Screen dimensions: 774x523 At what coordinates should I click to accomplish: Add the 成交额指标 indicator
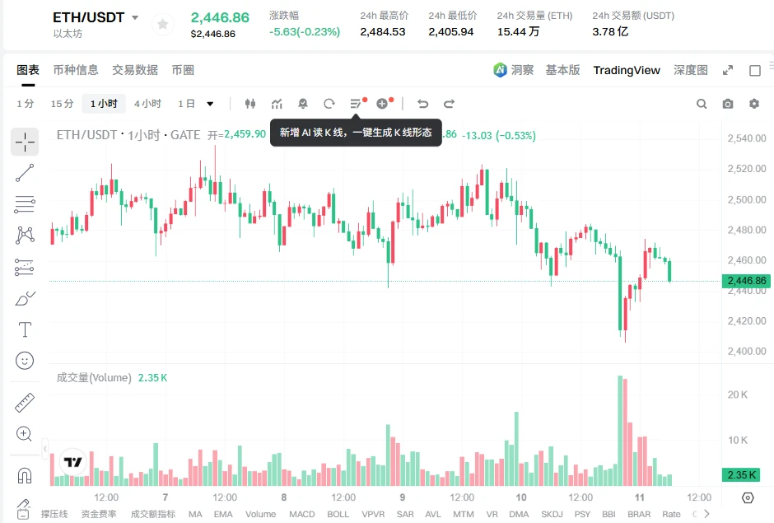pyautogui.click(x=153, y=514)
